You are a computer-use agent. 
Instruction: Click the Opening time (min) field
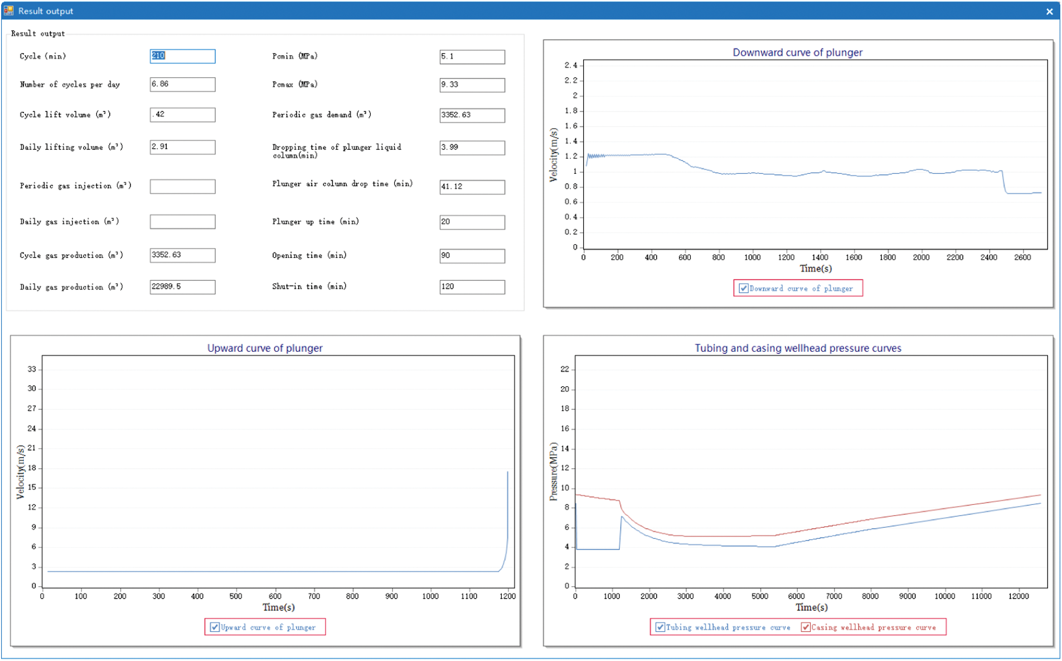point(472,256)
